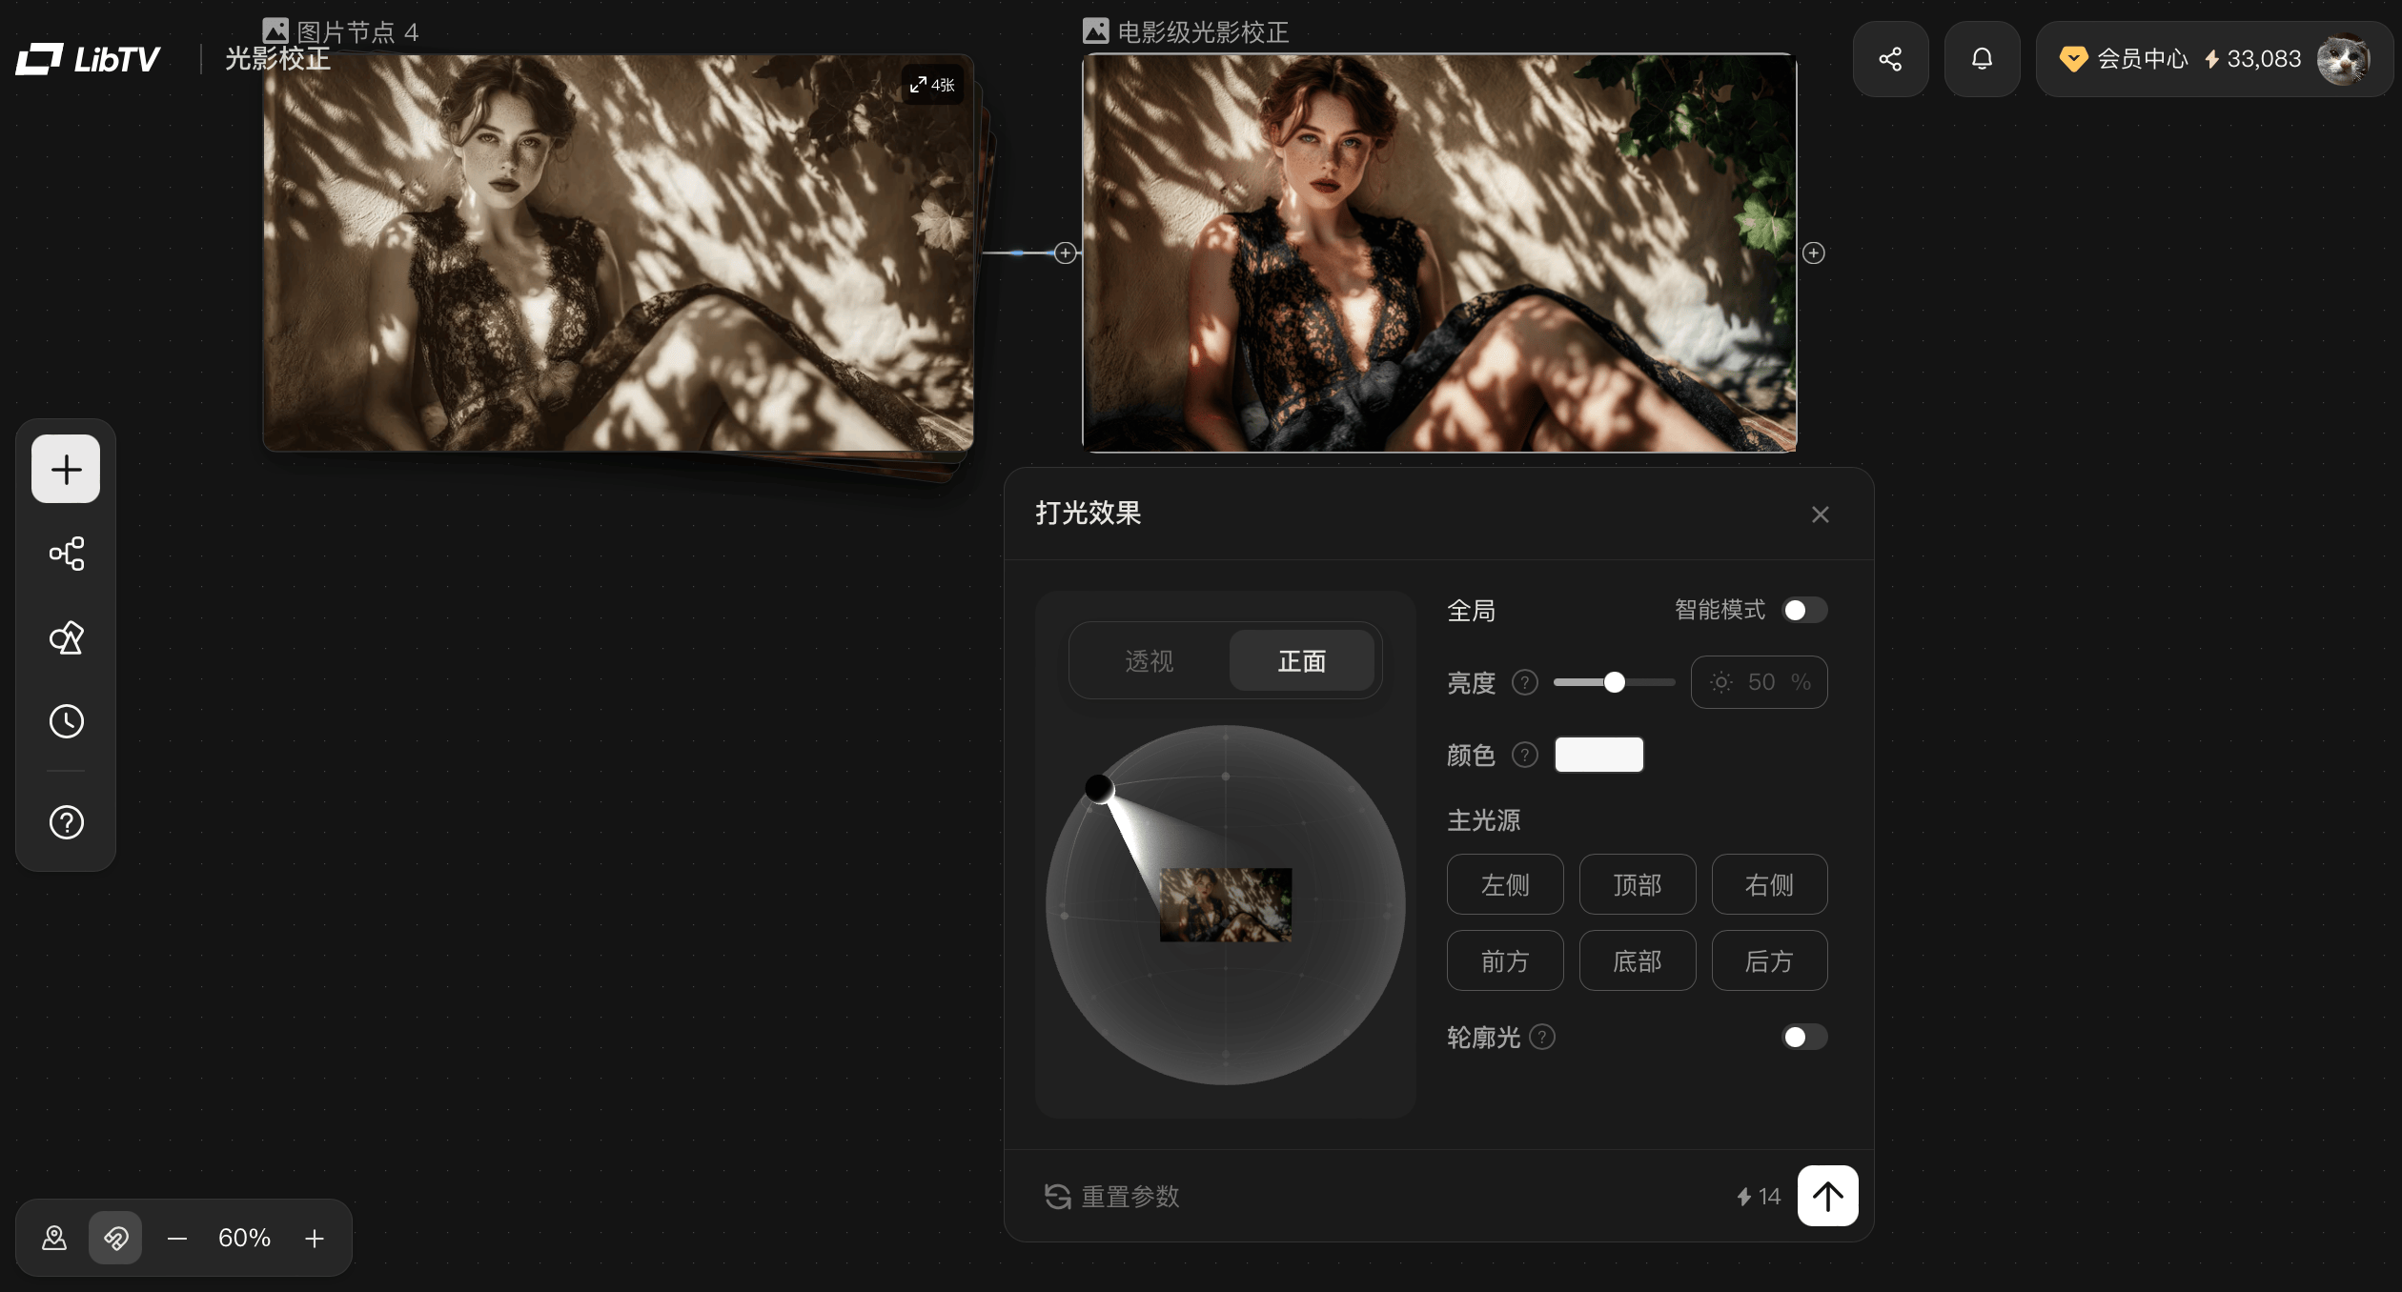Toggle the 轮廓光 switch
This screenshot has height=1292, width=2402.
pos(1804,1037)
